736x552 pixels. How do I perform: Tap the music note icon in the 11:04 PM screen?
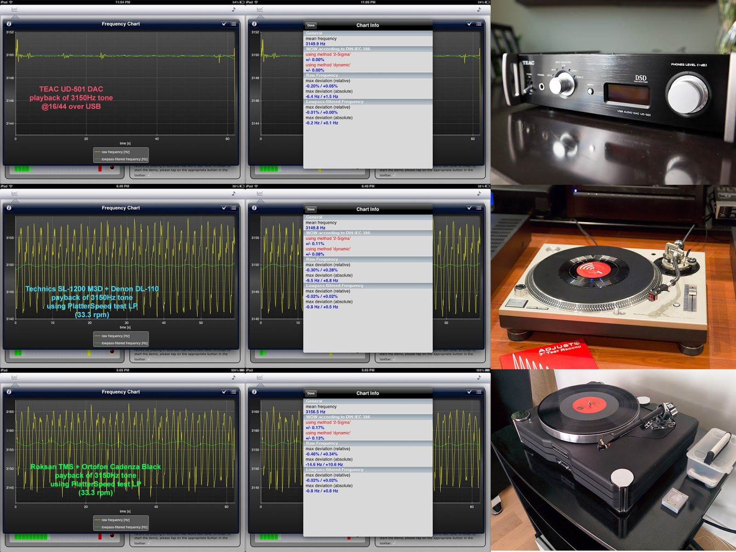pos(234,10)
